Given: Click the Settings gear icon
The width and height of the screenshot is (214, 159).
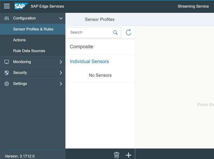Looking at the screenshot, I should pyautogui.click(x=7, y=84).
